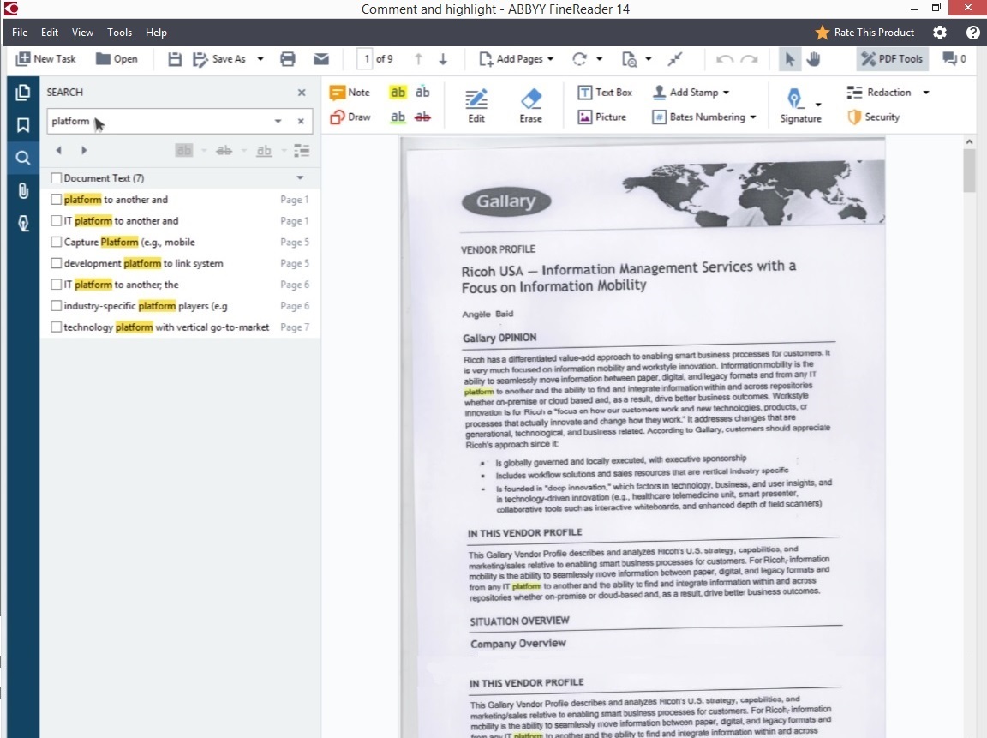Select the Draw tool
Screen dimensions: 987x738
tap(350, 117)
